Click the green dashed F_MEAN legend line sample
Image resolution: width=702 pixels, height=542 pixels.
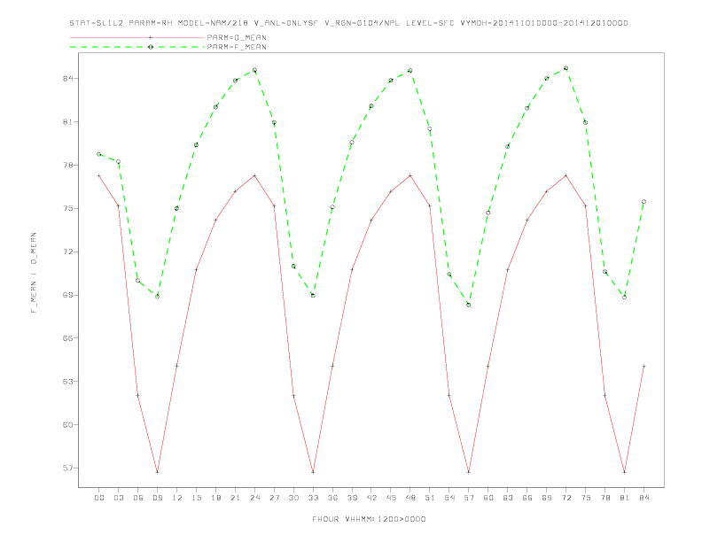(x=137, y=47)
